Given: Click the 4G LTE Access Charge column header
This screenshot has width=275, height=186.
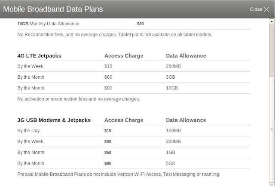Looking at the screenshot, I should 124,56.
